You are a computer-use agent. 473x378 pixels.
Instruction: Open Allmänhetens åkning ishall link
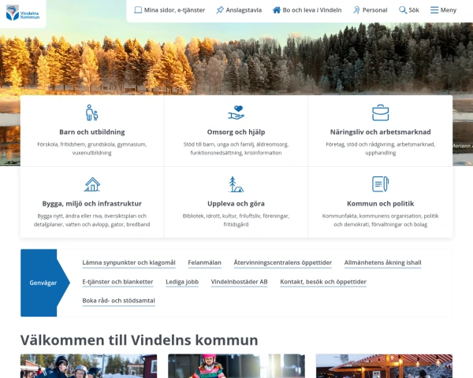[383, 262]
